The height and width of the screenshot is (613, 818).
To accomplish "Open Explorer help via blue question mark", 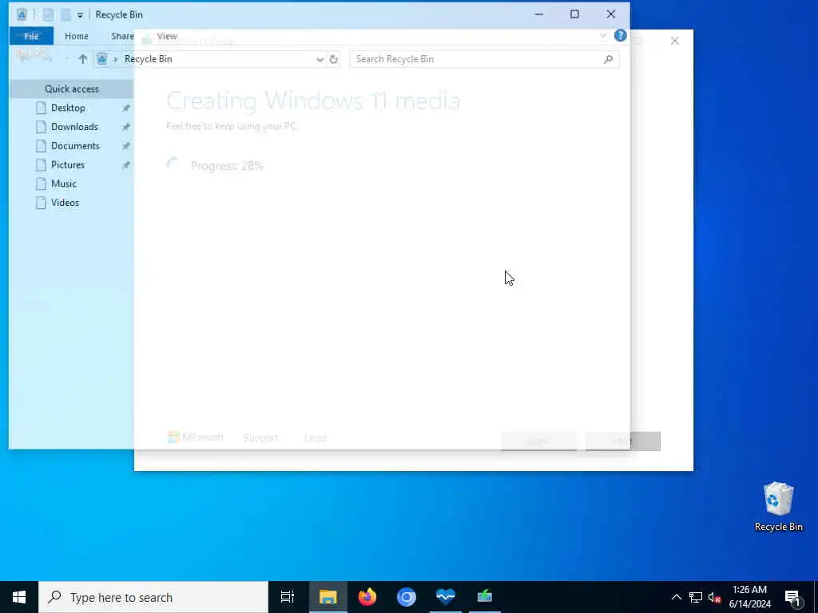I will tap(620, 35).
